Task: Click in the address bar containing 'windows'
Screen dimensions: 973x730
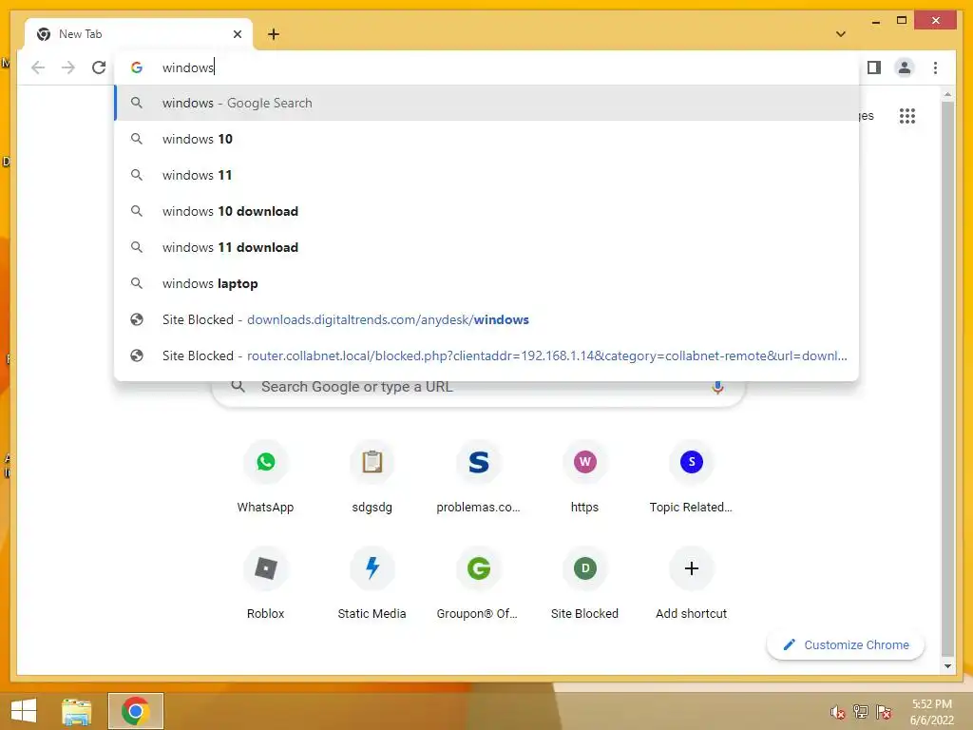Action: click(486, 67)
